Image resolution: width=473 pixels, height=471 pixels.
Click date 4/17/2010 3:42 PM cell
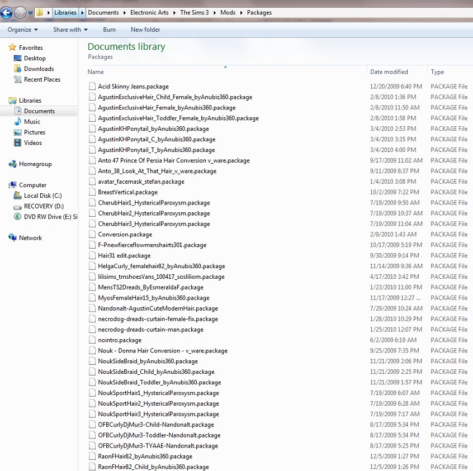point(394,276)
